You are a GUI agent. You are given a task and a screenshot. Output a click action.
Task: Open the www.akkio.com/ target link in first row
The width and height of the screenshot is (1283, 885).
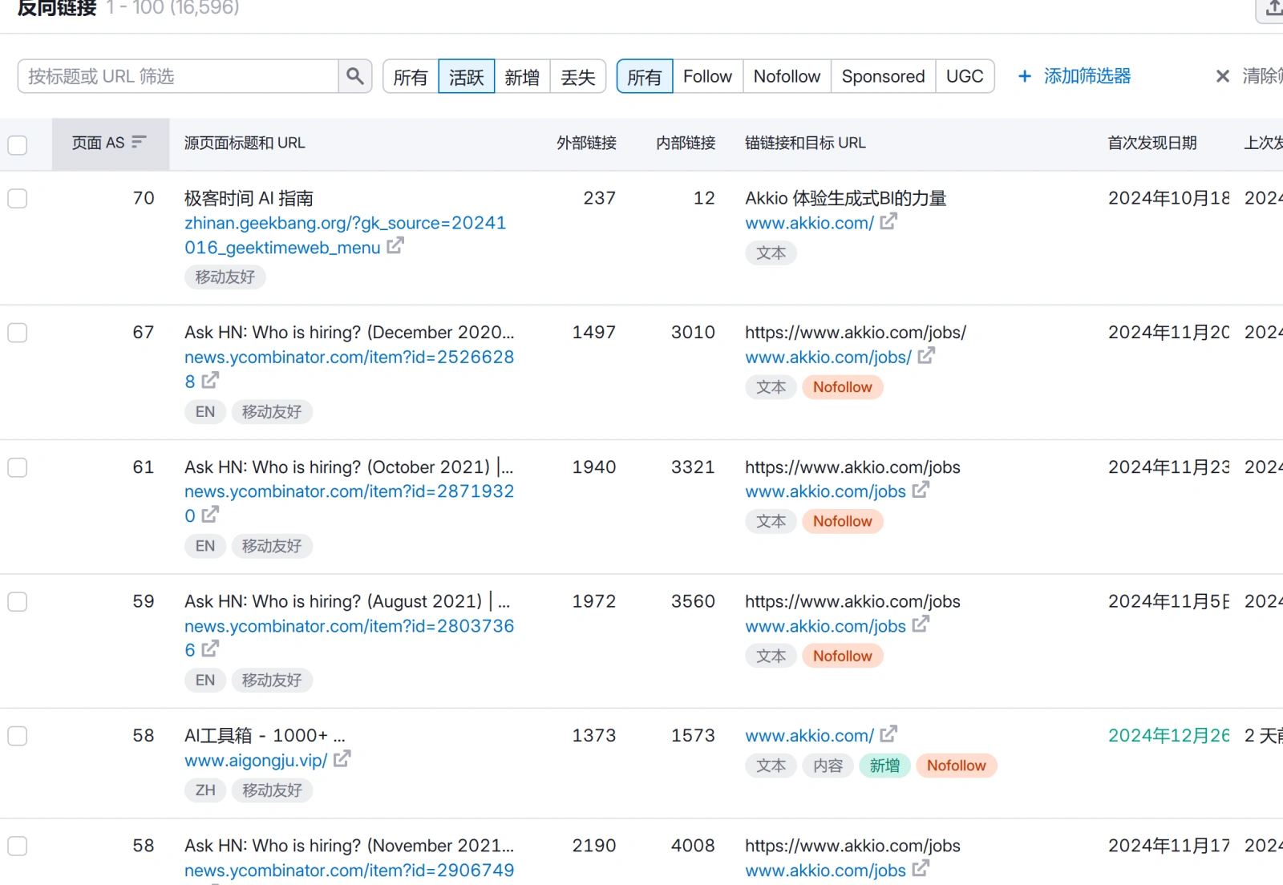[809, 224]
